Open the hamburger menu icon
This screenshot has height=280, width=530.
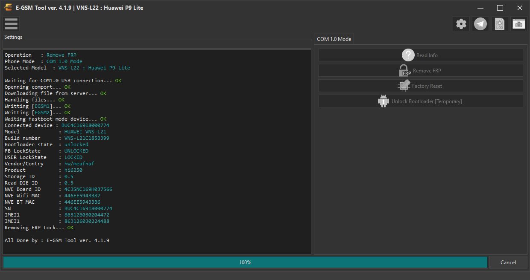[x=11, y=24]
